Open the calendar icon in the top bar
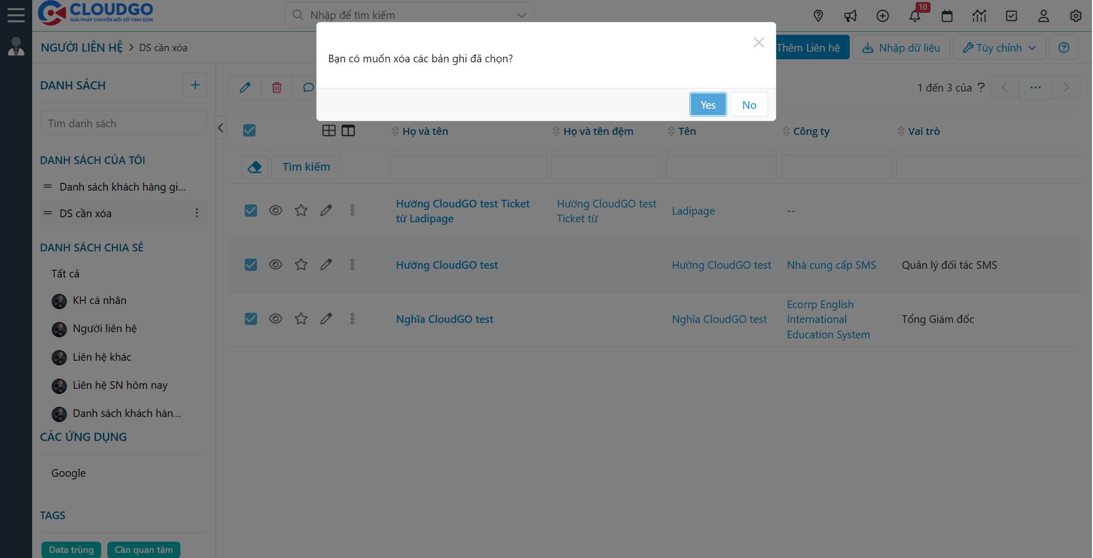The height and width of the screenshot is (558, 1093). [x=947, y=16]
